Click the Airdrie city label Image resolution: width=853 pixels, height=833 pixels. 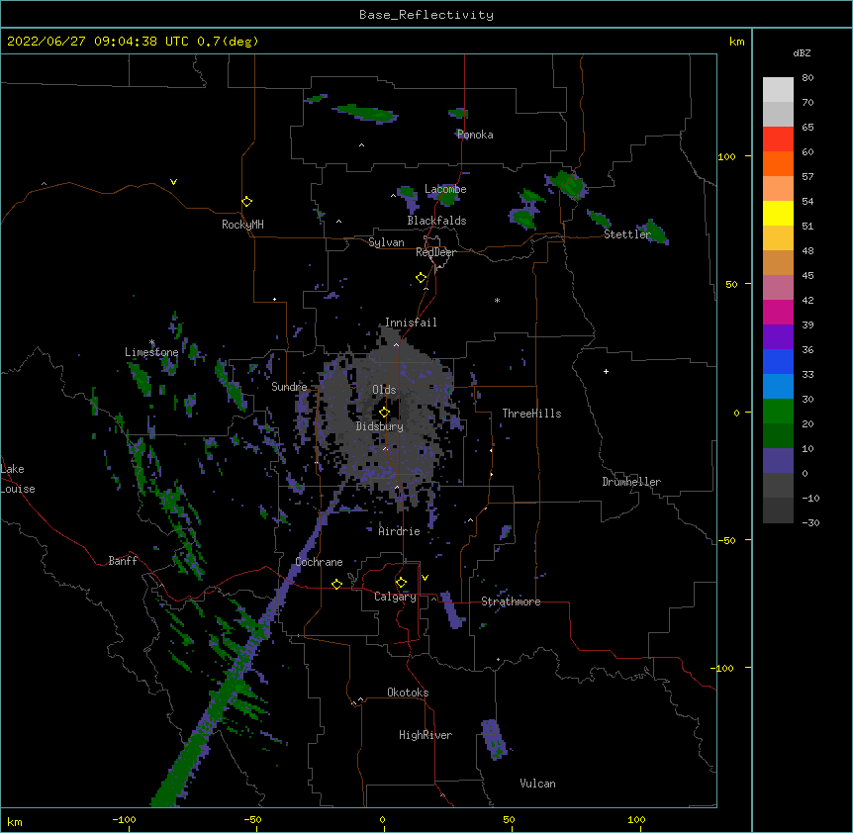400,531
